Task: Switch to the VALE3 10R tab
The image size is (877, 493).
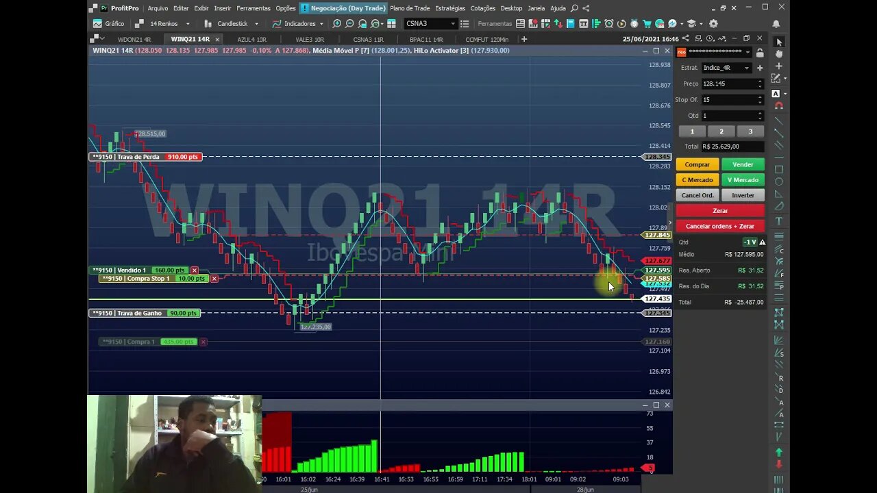Action: pyautogui.click(x=310, y=39)
